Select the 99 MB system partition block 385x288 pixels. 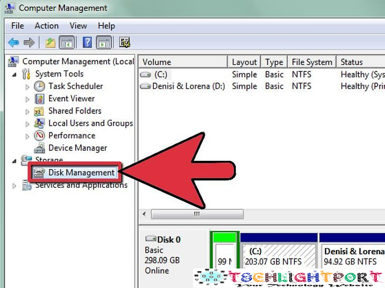pyautogui.click(x=225, y=250)
